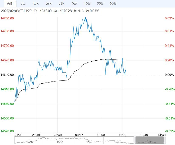
Task: Switch to the 月K monthly candlestick tab
Action: pyautogui.click(x=62, y=3)
